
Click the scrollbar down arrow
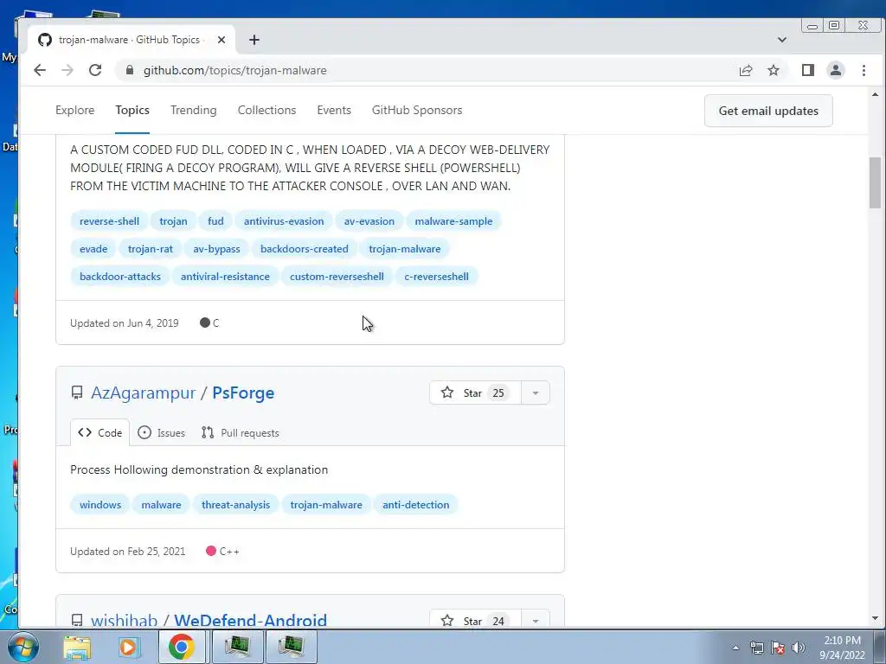coord(875,618)
